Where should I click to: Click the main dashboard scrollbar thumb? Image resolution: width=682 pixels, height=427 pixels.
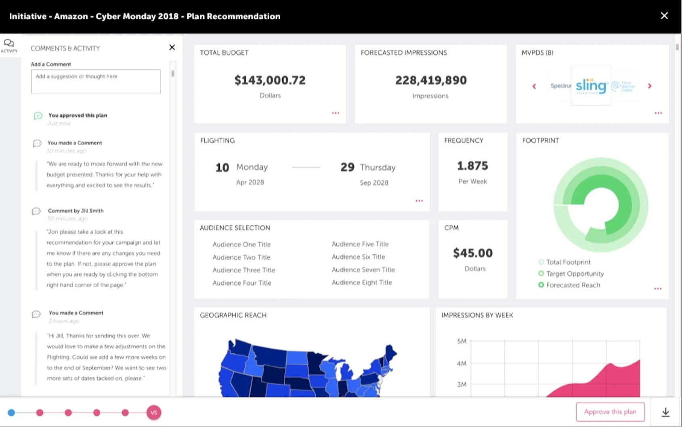(677, 47)
